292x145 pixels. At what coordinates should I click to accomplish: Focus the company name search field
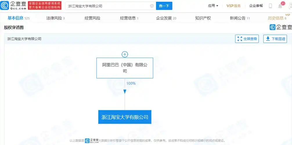point(111,6)
